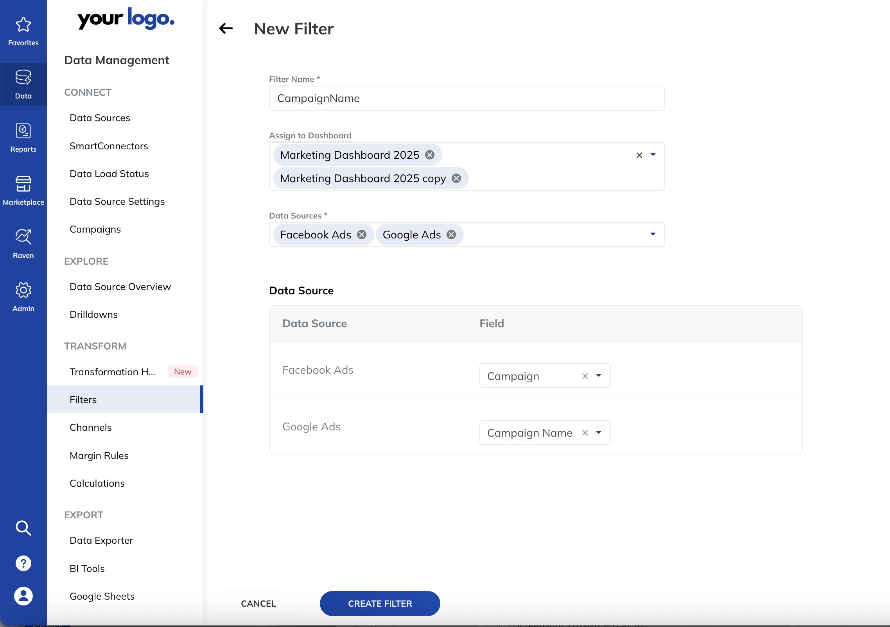The width and height of the screenshot is (890, 627).
Task: Click the CREATE FILTER button
Action: pyautogui.click(x=380, y=604)
